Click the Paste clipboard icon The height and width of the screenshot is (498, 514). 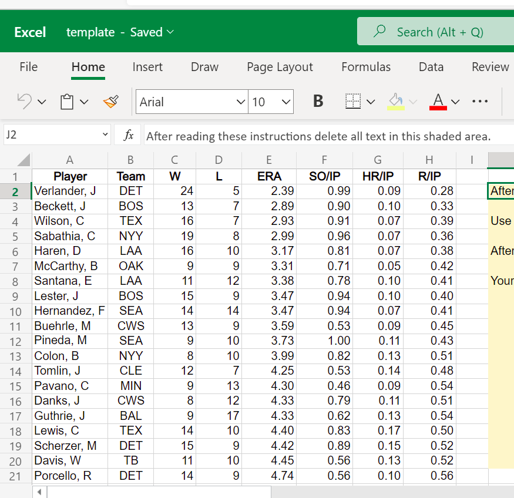(67, 102)
